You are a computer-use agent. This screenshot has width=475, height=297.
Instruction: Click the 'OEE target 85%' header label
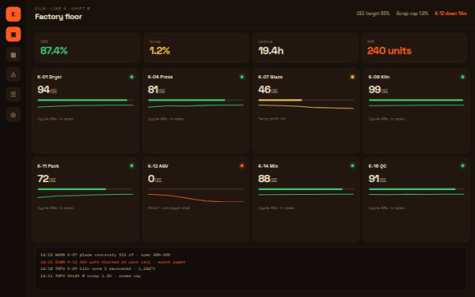pyautogui.click(x=373, y=13)
